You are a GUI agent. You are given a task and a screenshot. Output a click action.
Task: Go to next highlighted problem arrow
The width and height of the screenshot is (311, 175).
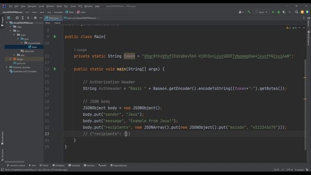point(304,28)
